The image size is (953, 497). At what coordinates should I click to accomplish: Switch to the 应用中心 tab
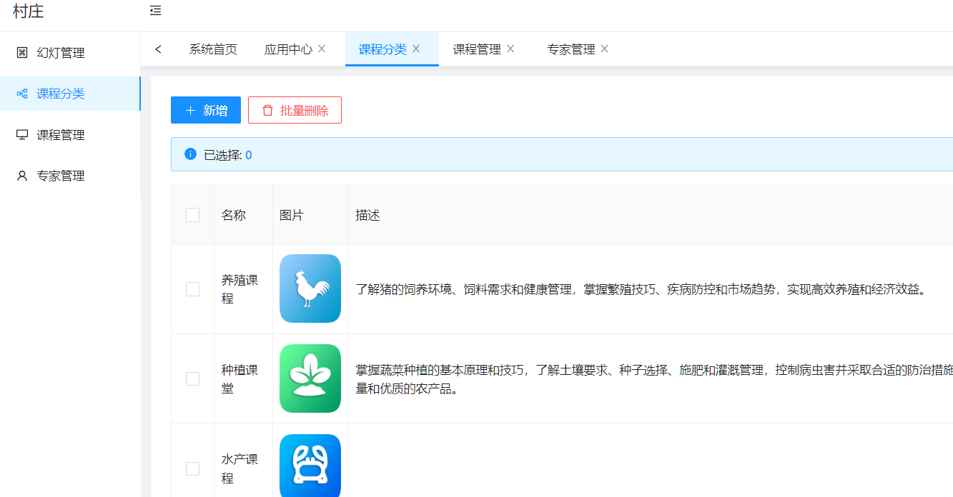coord(289,49)
